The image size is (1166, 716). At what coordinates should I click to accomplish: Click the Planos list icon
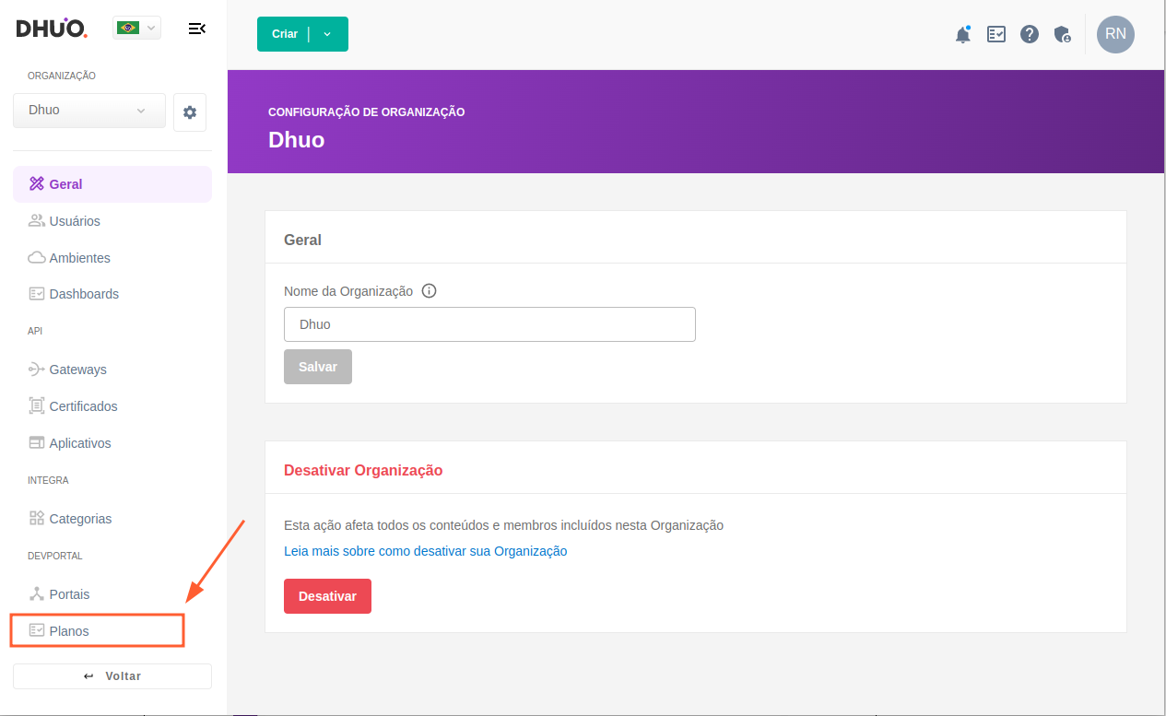point(37,631)
